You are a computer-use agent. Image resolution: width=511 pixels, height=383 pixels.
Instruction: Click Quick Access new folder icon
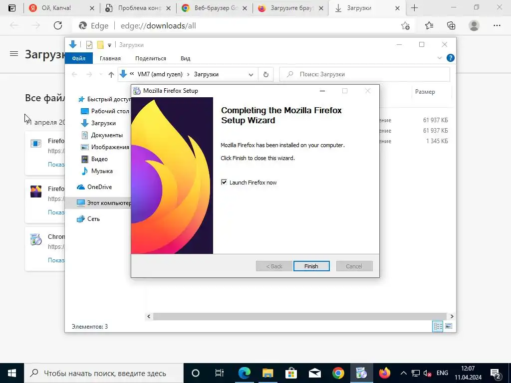(100, 45)
